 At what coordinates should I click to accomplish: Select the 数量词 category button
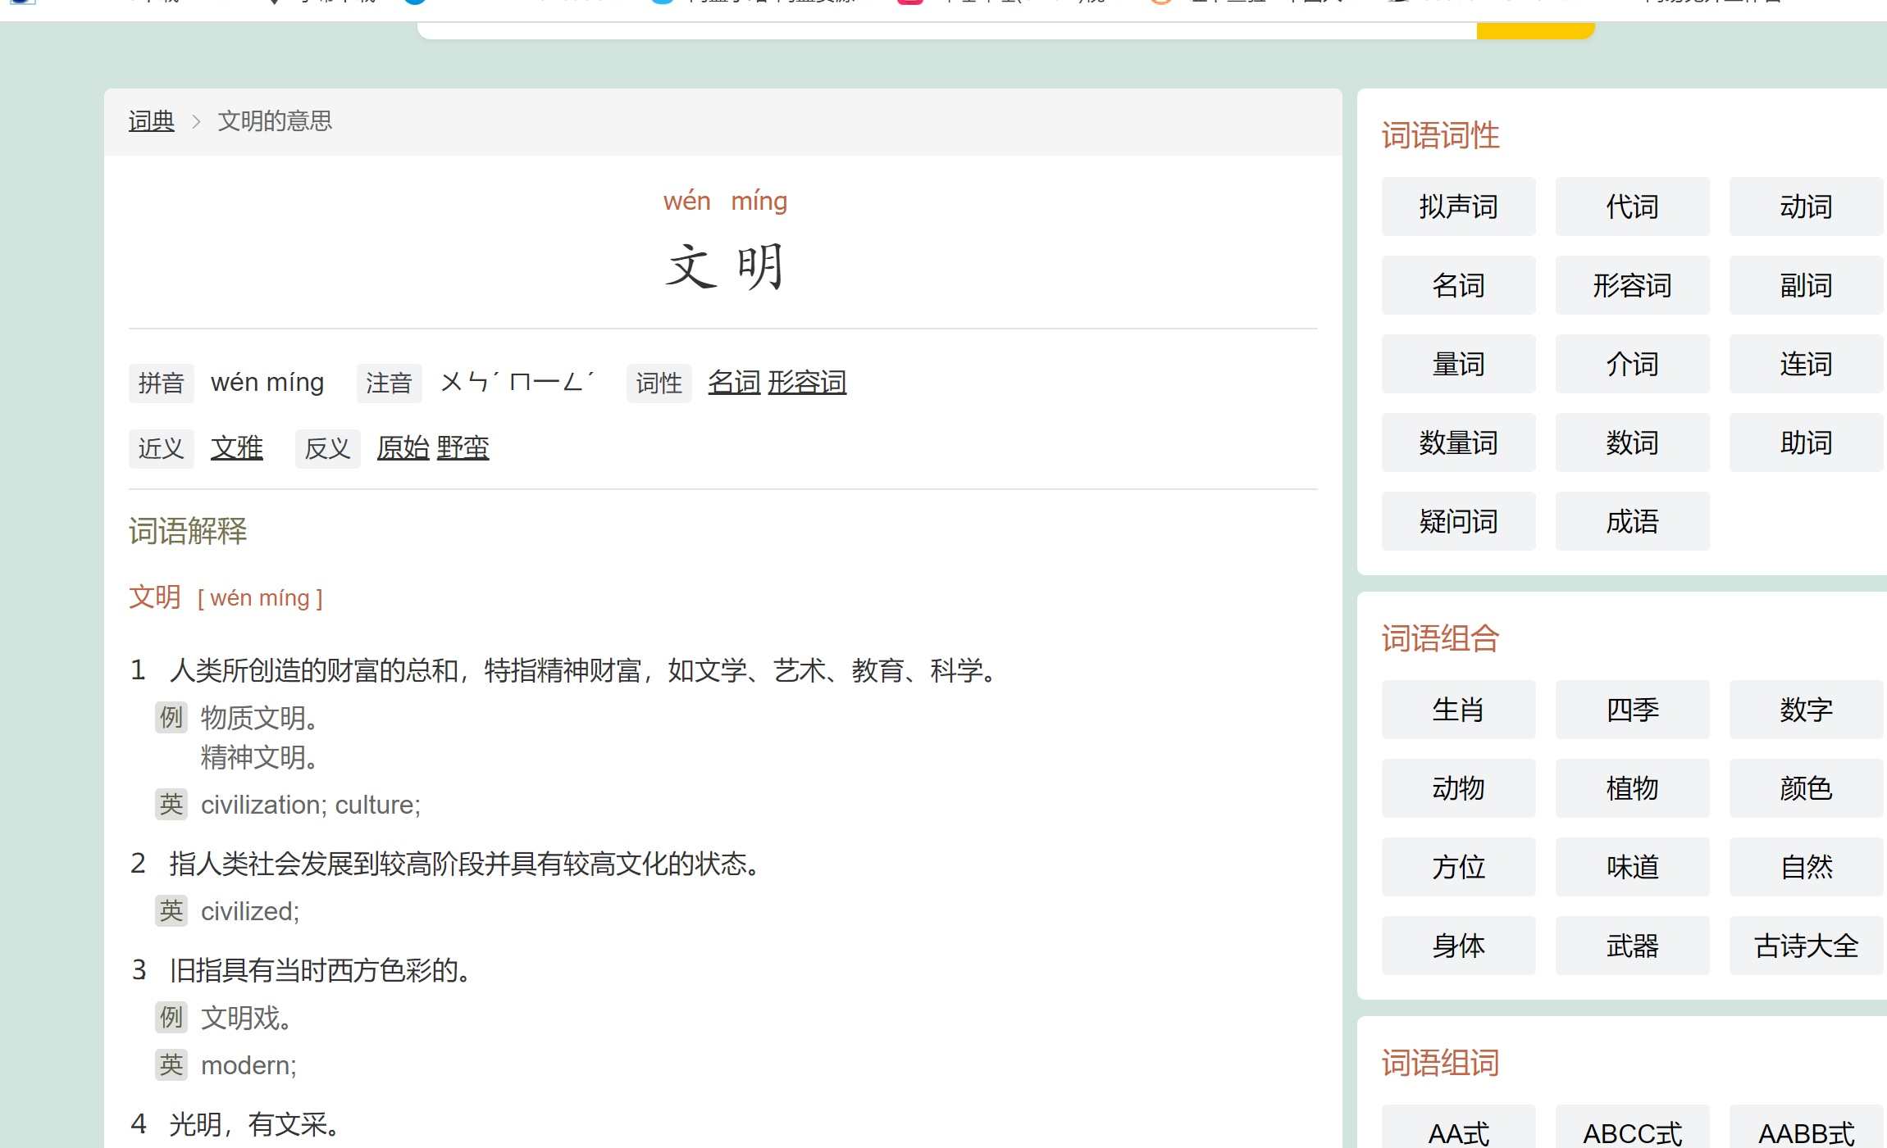coord(1459,442)
